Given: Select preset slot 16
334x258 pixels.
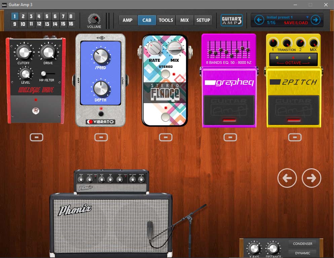Looking at the screenshot, I should 71,24.
